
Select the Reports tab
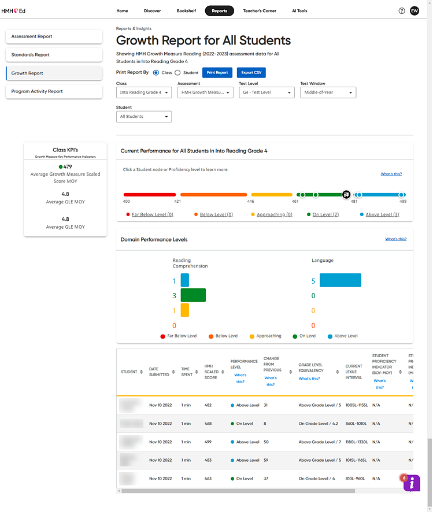[x=220, y=11]
